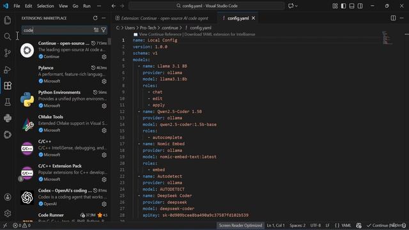Toggle secondary side bar visibility
409x230 pixels.
tap(360, 6)
